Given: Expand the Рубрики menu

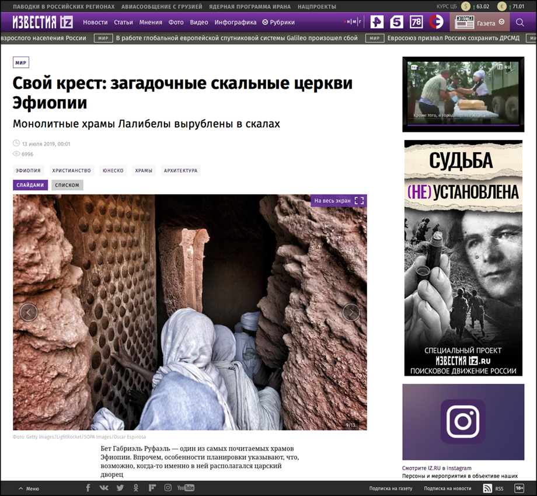Looking at the screenshot, I should pyautogui.click(x=278, y=22).
